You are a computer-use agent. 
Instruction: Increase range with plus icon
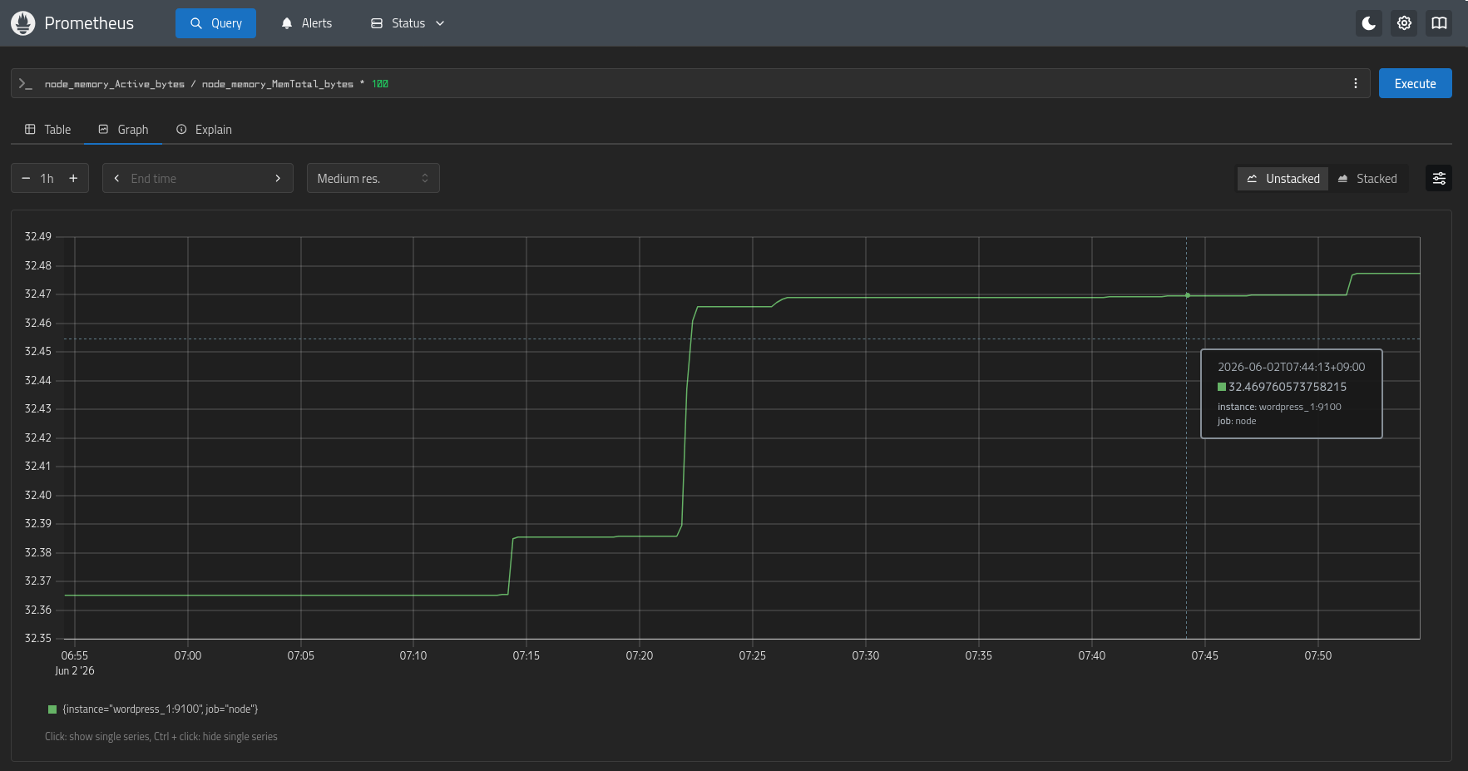point(73,178)
